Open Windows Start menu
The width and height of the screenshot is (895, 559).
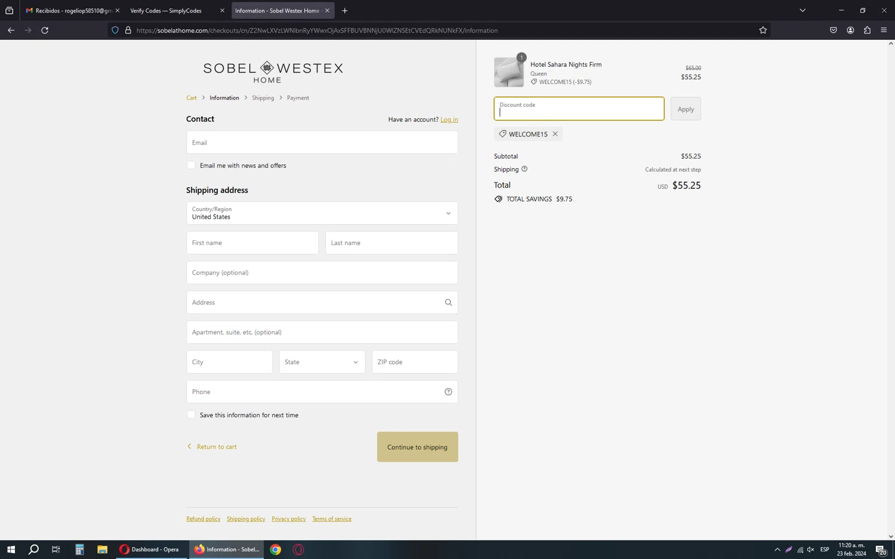click(x=11, y=549)
